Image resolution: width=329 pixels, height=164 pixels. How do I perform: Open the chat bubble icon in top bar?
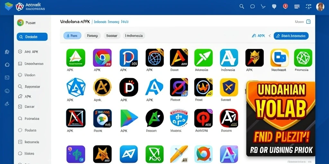pos(274,6)
